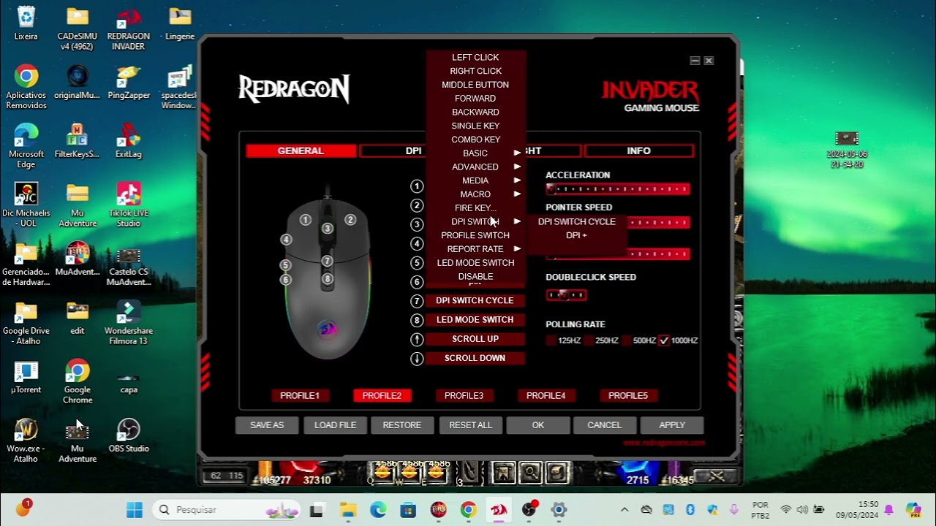Open the ExitLag desktop shortcut
This screenshot has width=936, height=526.
click(129, 141)
